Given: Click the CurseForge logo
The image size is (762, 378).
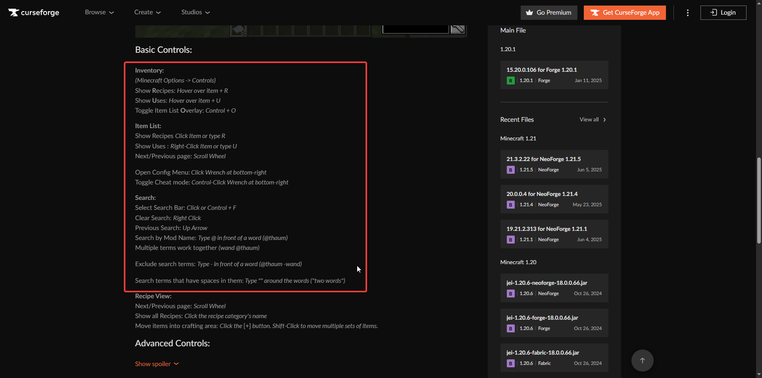Looking at the screenshot, I should pyautogui.click(x=33, y=12).
